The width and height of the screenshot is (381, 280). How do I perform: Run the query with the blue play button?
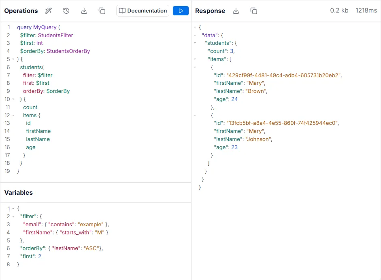[181, 11]
